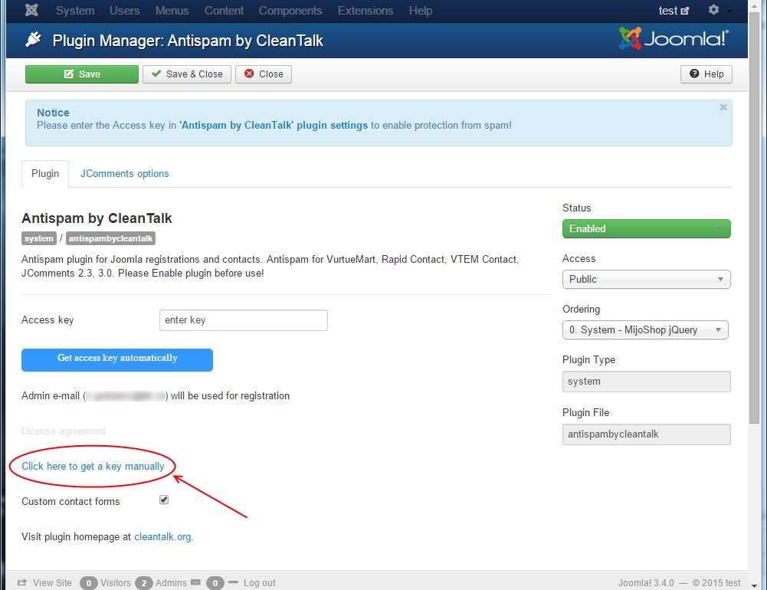The image size is (767, 590).
Task: Expand the Status Enabled dropdown
Action: [646, 229]
